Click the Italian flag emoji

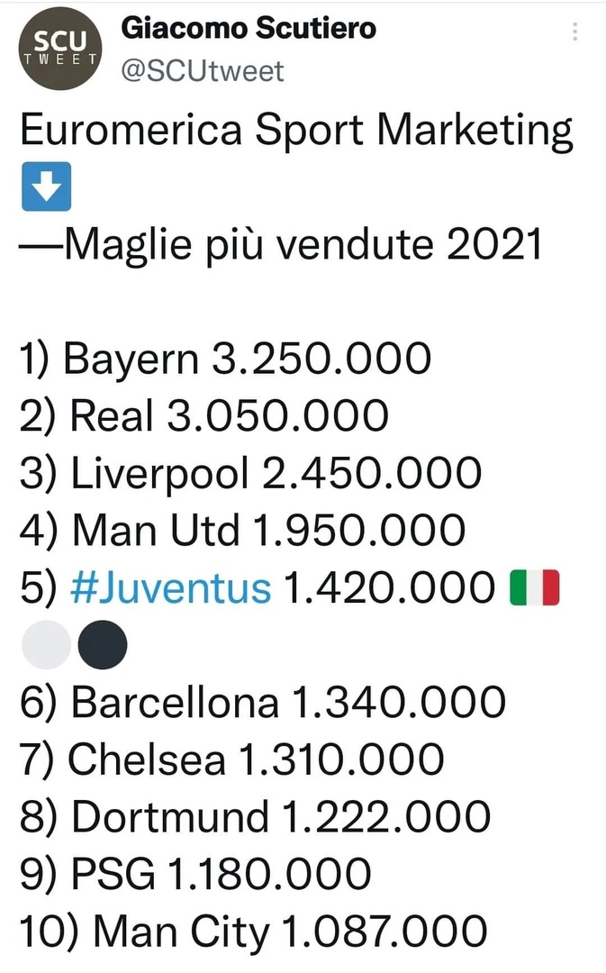535,588
